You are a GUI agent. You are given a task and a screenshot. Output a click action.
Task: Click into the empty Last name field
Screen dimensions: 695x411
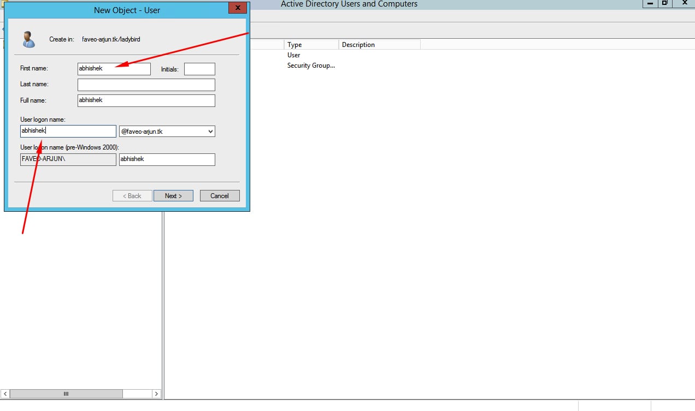146,85
